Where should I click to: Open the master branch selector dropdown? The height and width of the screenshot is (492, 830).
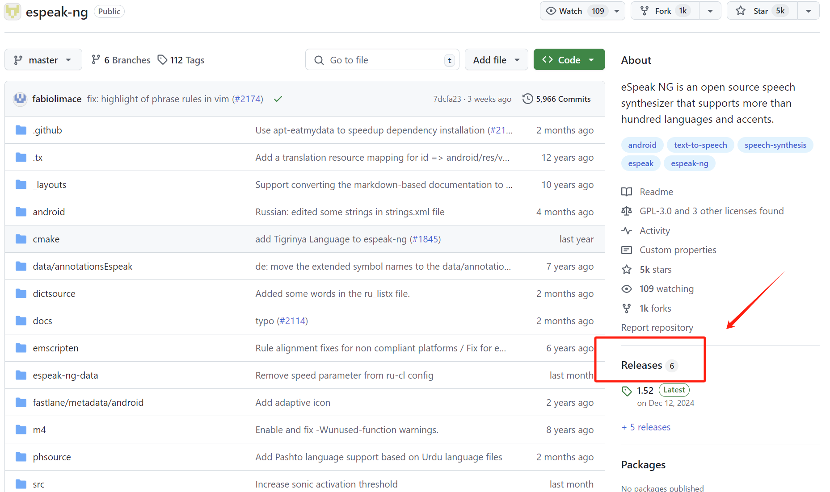(x=43, y=60)
